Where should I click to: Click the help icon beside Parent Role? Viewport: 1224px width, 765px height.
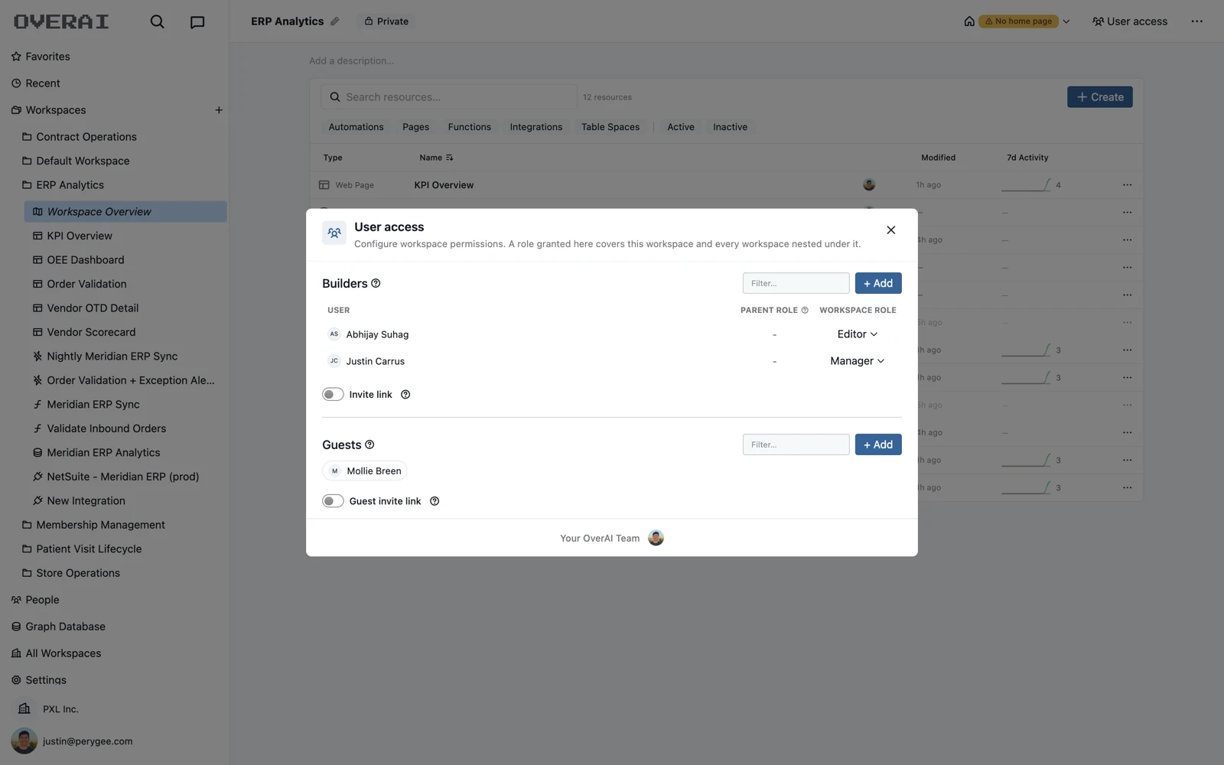point(805,311)
